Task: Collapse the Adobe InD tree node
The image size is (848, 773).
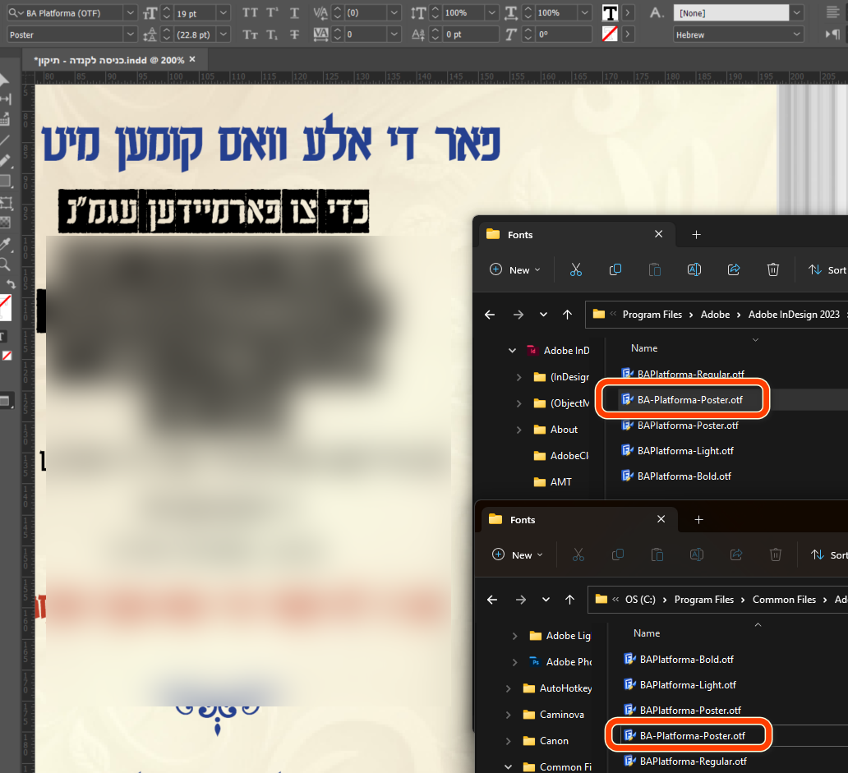Action: click(512, 350)
